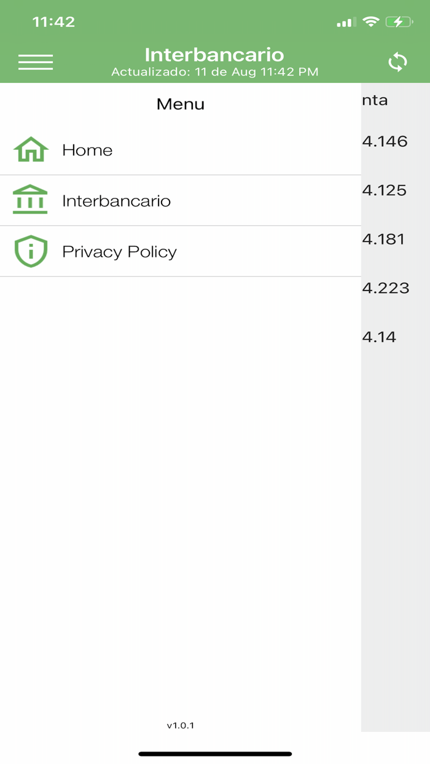Select the rate value 4.146
The image size is (430, 764).
click(x=384, y=141)
